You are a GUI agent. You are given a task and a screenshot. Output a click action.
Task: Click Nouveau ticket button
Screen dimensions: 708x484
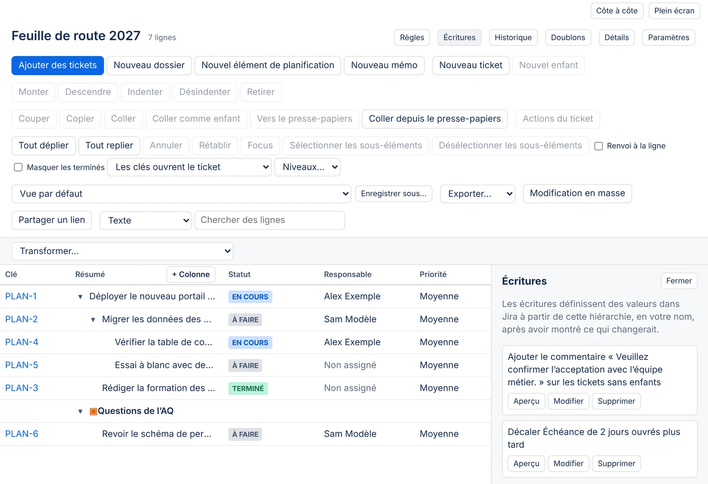point(471,65)
